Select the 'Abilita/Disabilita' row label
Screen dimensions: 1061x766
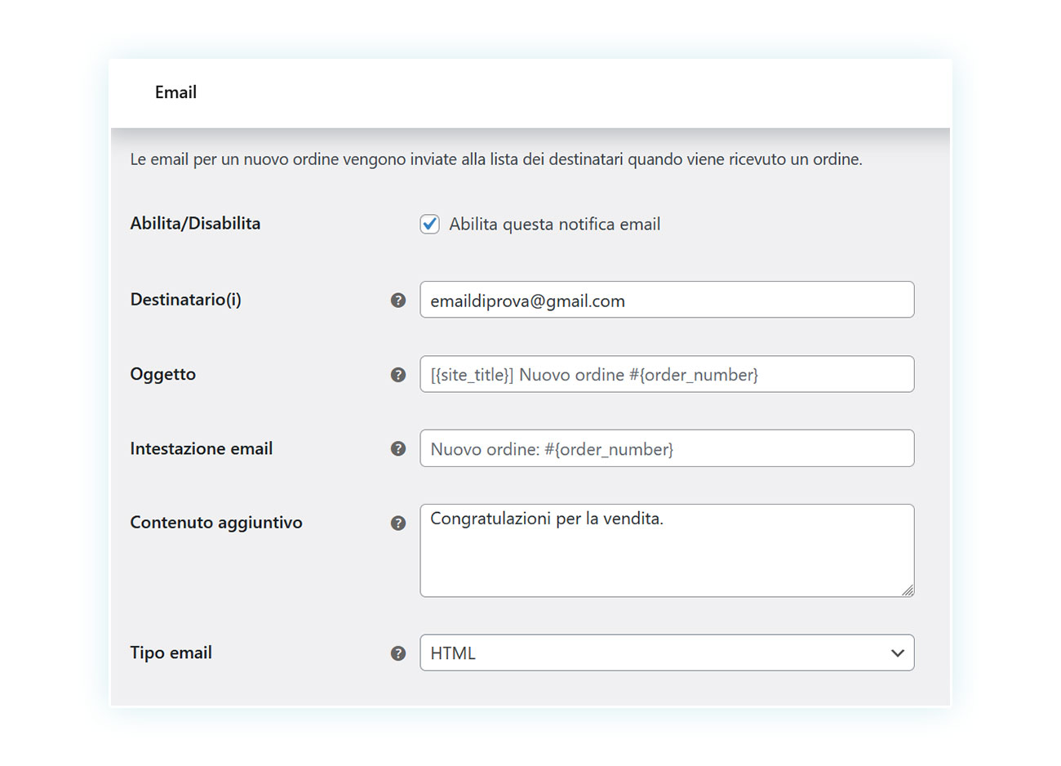(195, 224)
